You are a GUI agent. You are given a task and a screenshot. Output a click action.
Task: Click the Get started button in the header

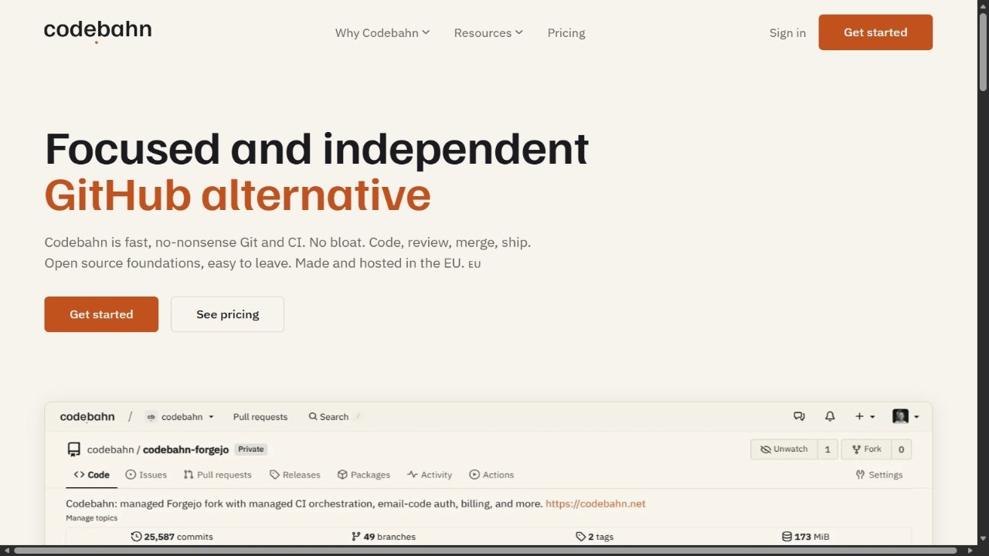pyautogui.click(x=875, y=32)
